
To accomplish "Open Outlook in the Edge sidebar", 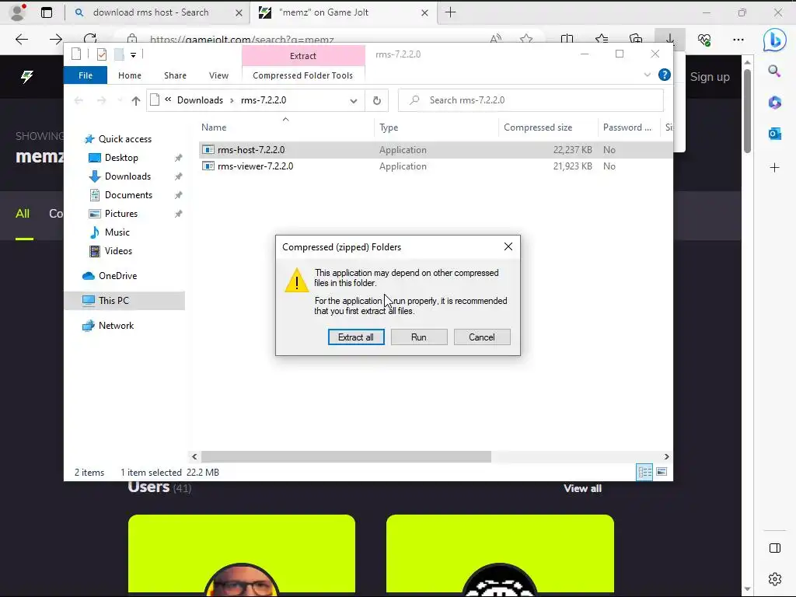I will [x=775, y=134].
